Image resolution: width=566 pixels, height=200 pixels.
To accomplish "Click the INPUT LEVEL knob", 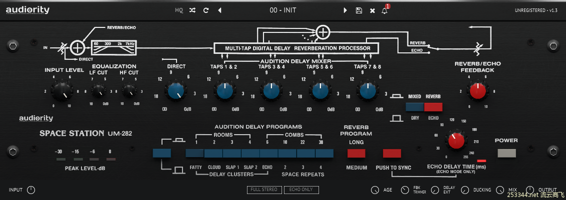I will coord(62,90).
